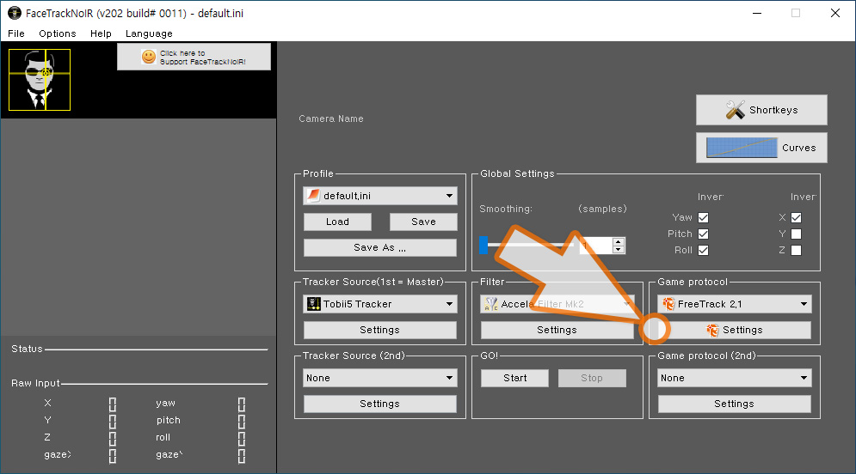The height and width of the screenshot is (474, 856).
Task: Open the Options menu
Action: [58, 33]
